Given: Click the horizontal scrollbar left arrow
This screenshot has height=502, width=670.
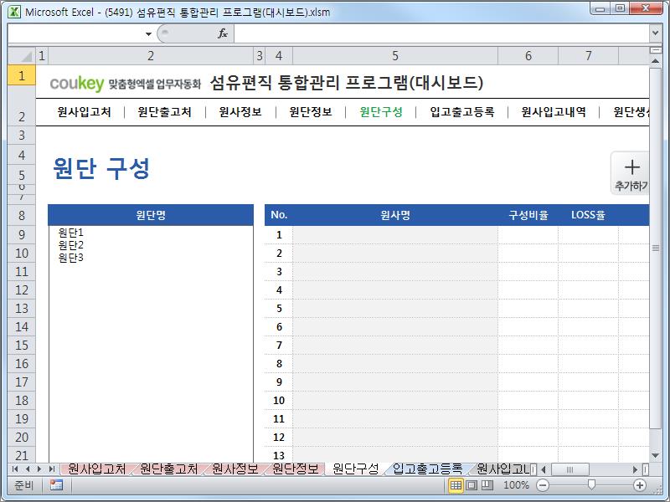Looking at the screenshot, I should coord(543,469).
